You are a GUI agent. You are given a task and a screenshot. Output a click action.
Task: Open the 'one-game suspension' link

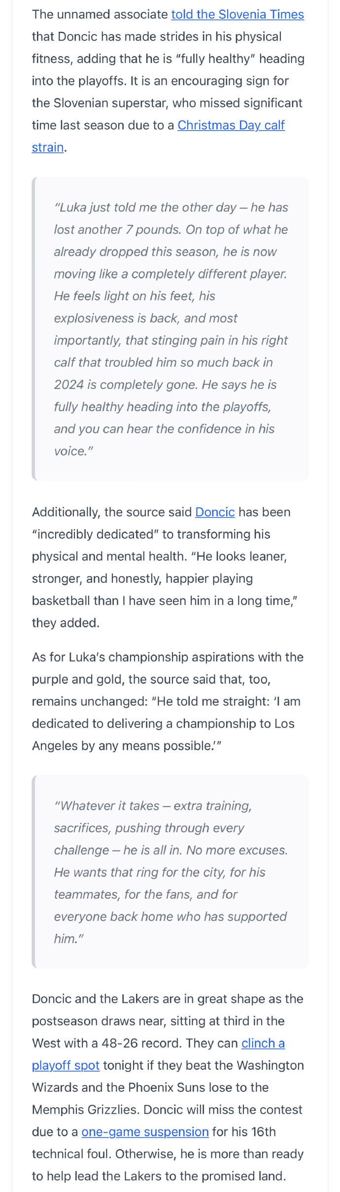pos(145,1132)
